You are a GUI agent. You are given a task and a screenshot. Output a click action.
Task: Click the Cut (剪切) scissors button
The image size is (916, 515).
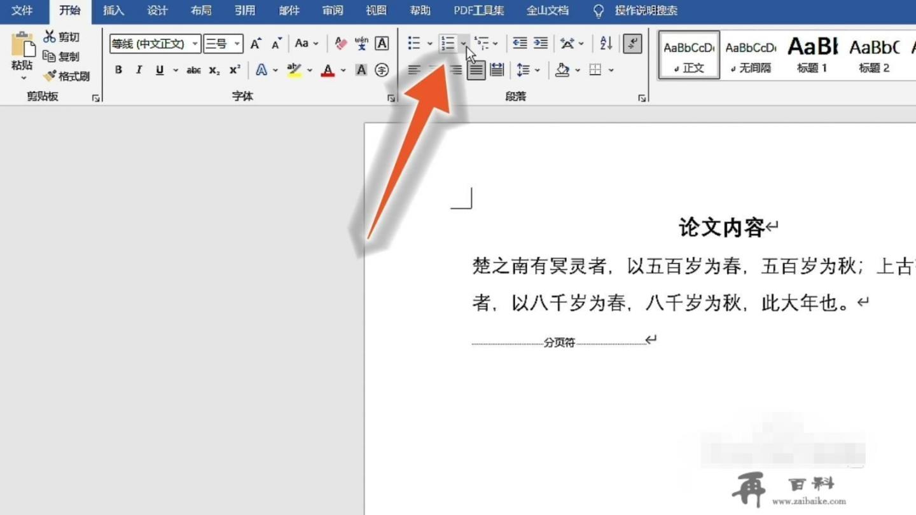coord(62,37)
